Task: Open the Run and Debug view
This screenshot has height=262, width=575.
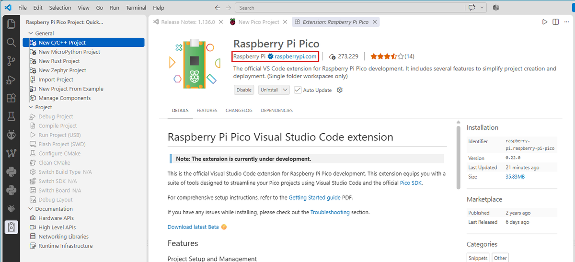Action: [11, 80]
